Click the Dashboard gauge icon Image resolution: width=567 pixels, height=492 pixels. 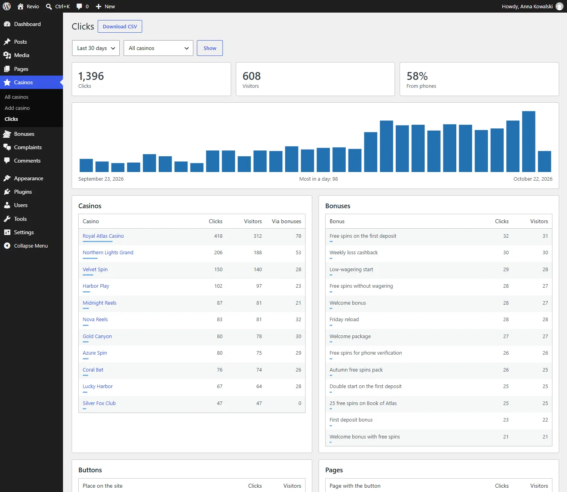7,24
